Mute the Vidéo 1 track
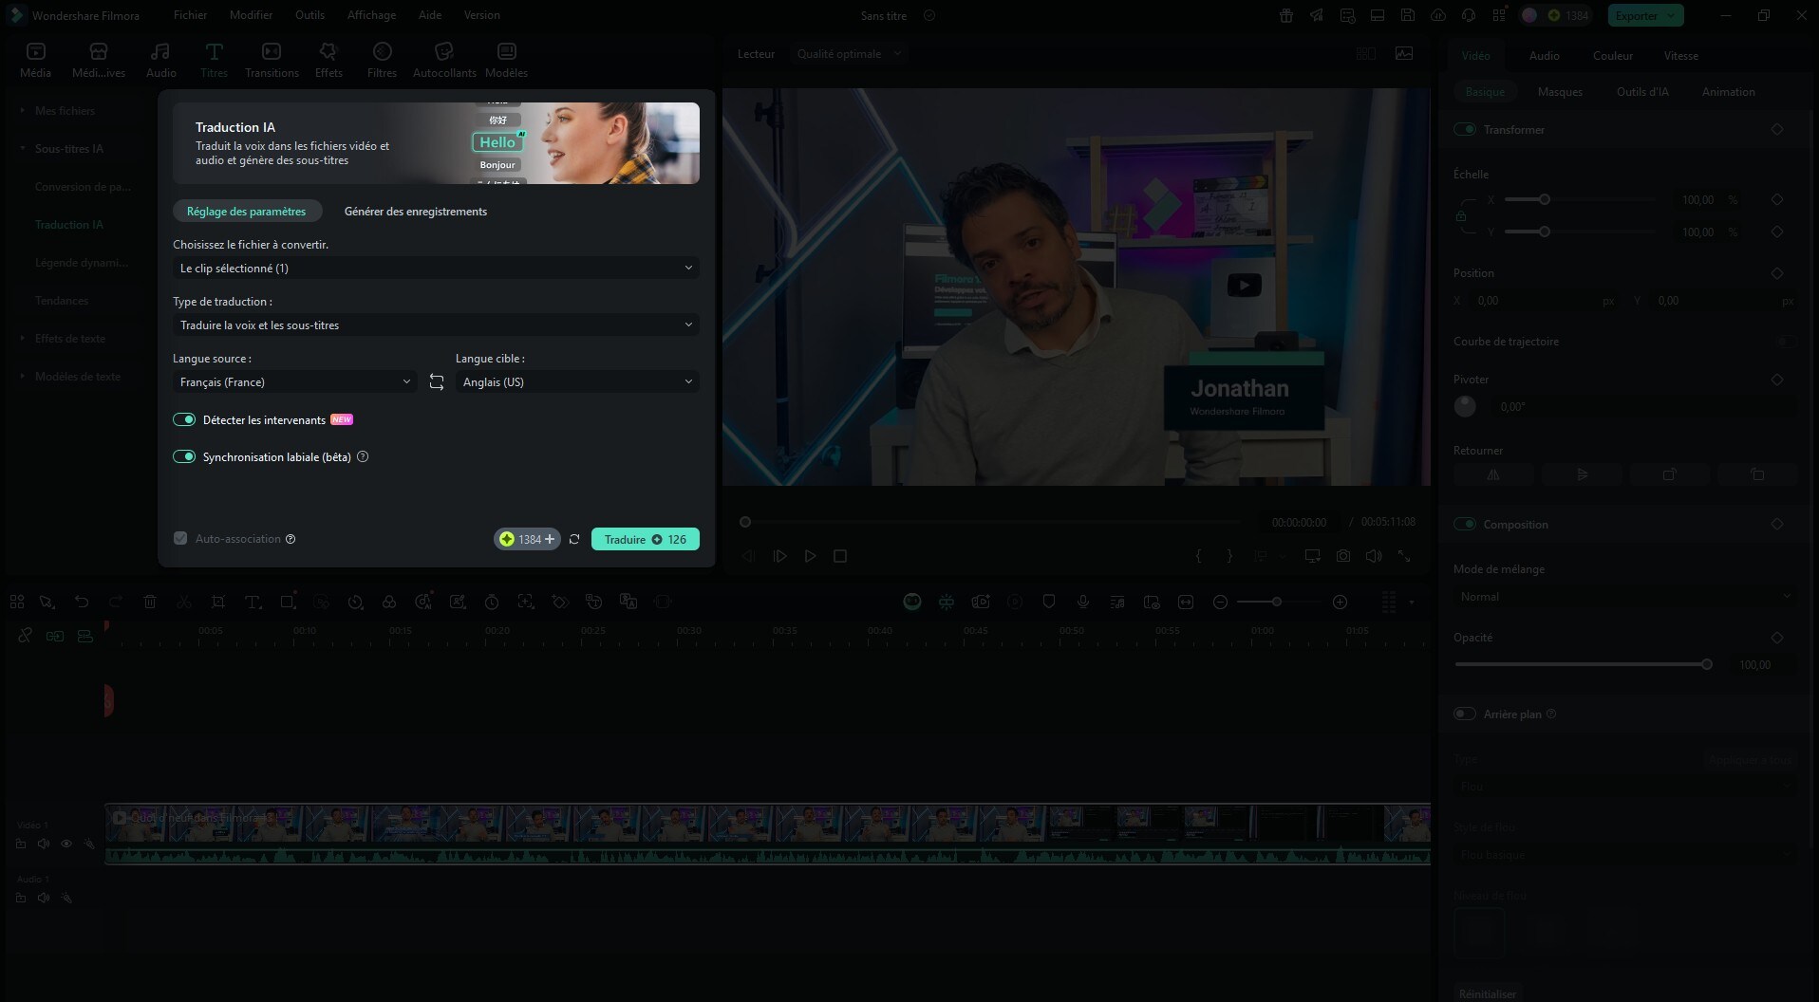The height and width of the screenshot is (1002, 1819). pos(44,844)
